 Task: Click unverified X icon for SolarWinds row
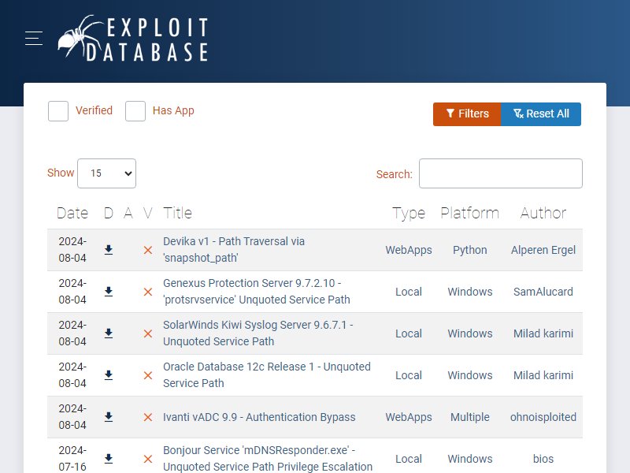tap(148, 333)
